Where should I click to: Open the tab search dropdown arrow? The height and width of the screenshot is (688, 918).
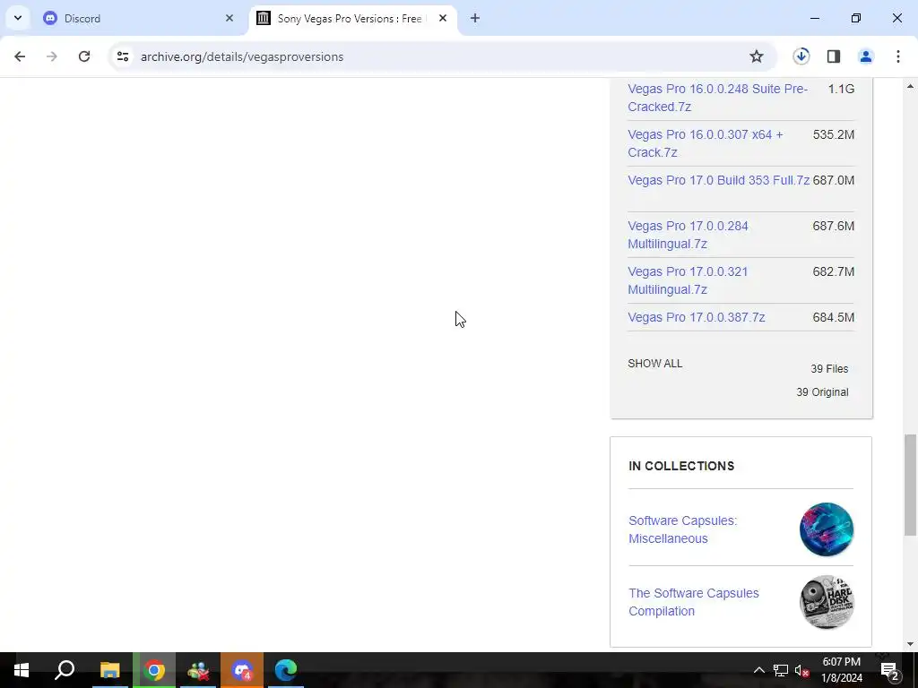[18, 18]
